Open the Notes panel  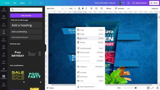(50, 88)
